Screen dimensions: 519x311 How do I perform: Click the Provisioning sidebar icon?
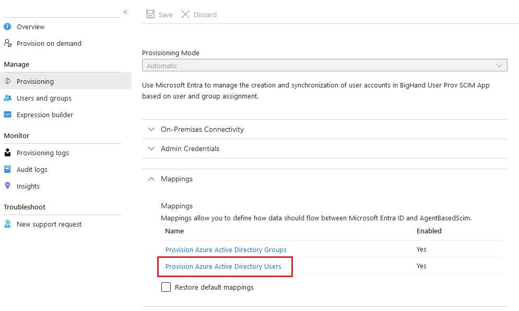point(7,81)
